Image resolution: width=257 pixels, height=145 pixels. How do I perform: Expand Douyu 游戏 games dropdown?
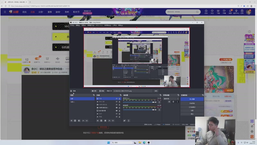tap(58, 12)
